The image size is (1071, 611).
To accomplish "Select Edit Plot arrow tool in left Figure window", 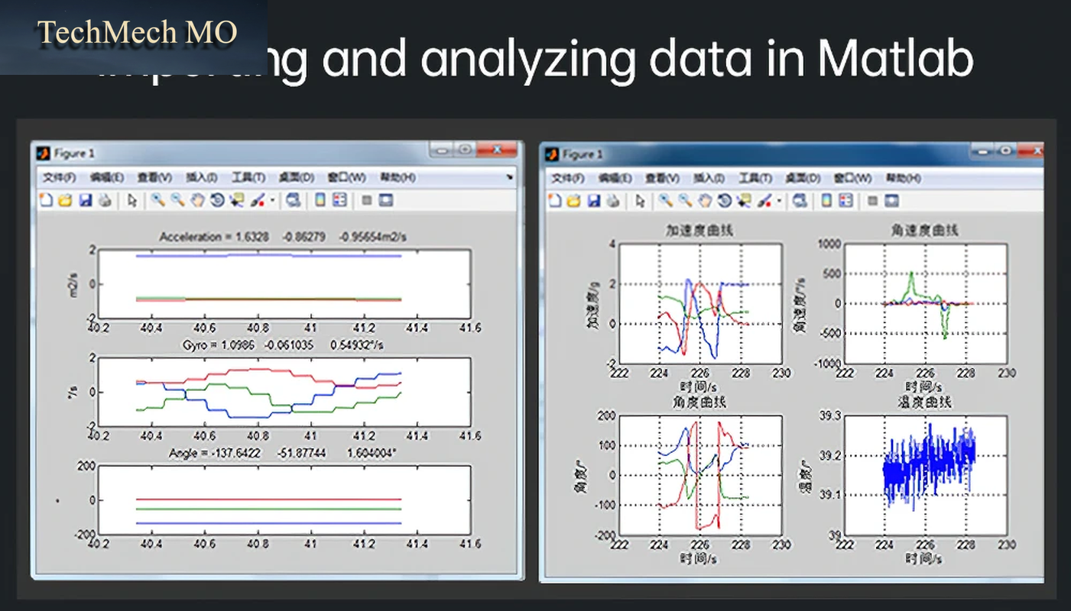I will click(x=132, y=200).
